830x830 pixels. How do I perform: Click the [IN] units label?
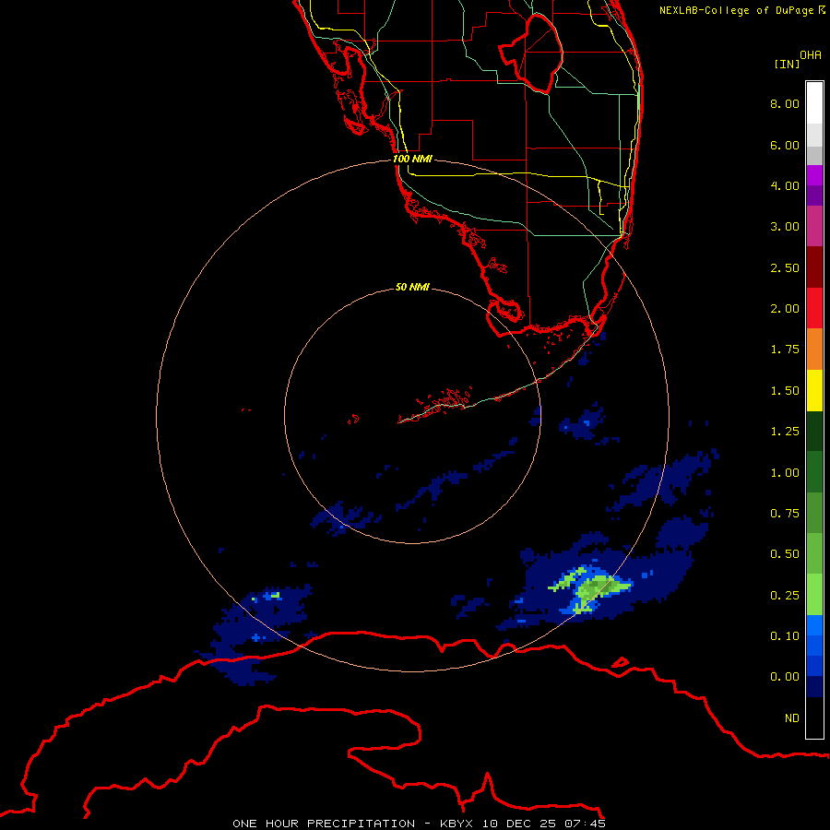pyautogui.click(x=787, y=64)
